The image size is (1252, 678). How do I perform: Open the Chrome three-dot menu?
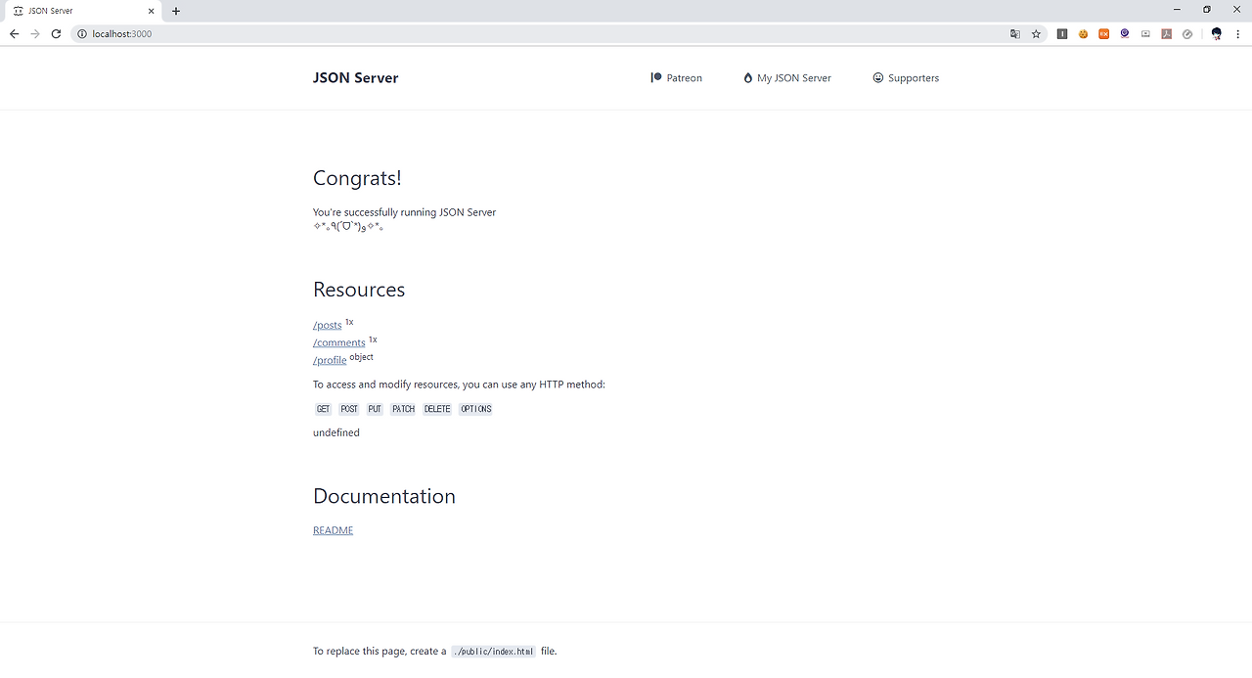pyautogui.click(x=1237, y=33)
